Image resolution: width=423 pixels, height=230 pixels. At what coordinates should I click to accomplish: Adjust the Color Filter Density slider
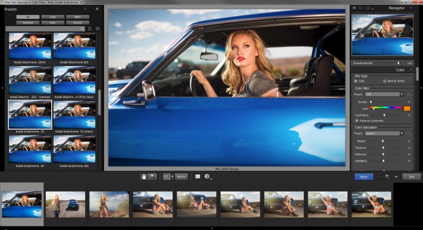384,102
